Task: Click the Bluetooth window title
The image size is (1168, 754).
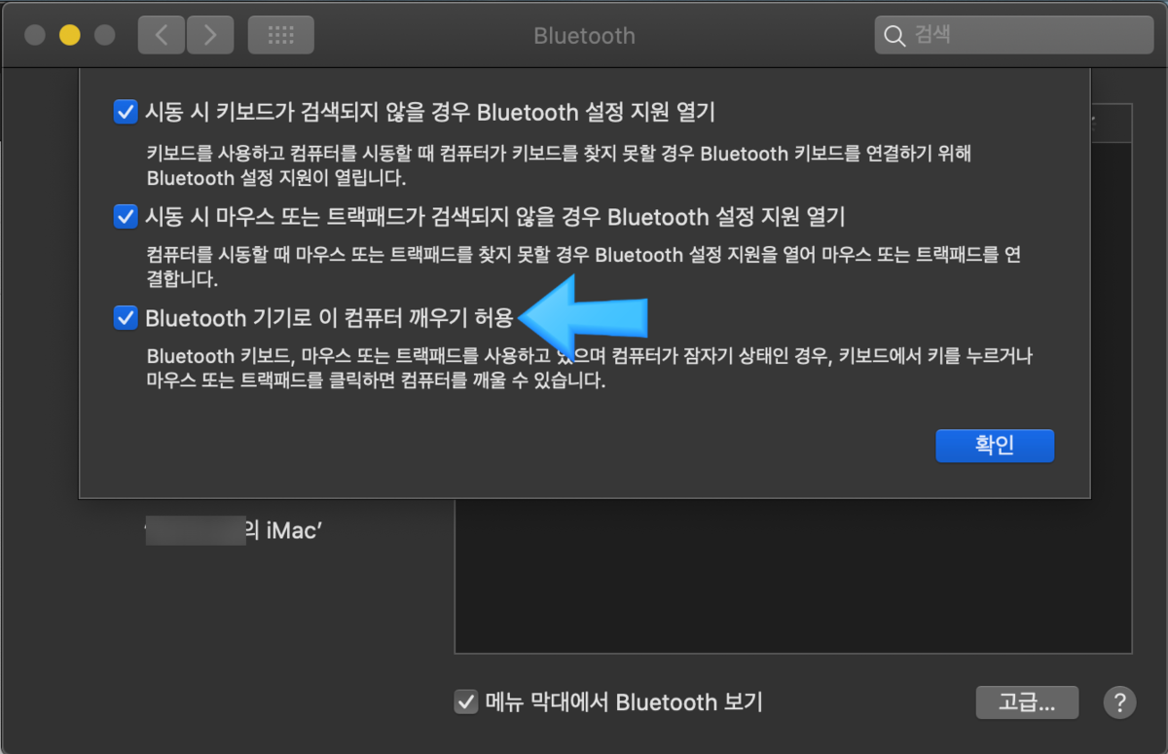Action: click(x=584, y=36)
